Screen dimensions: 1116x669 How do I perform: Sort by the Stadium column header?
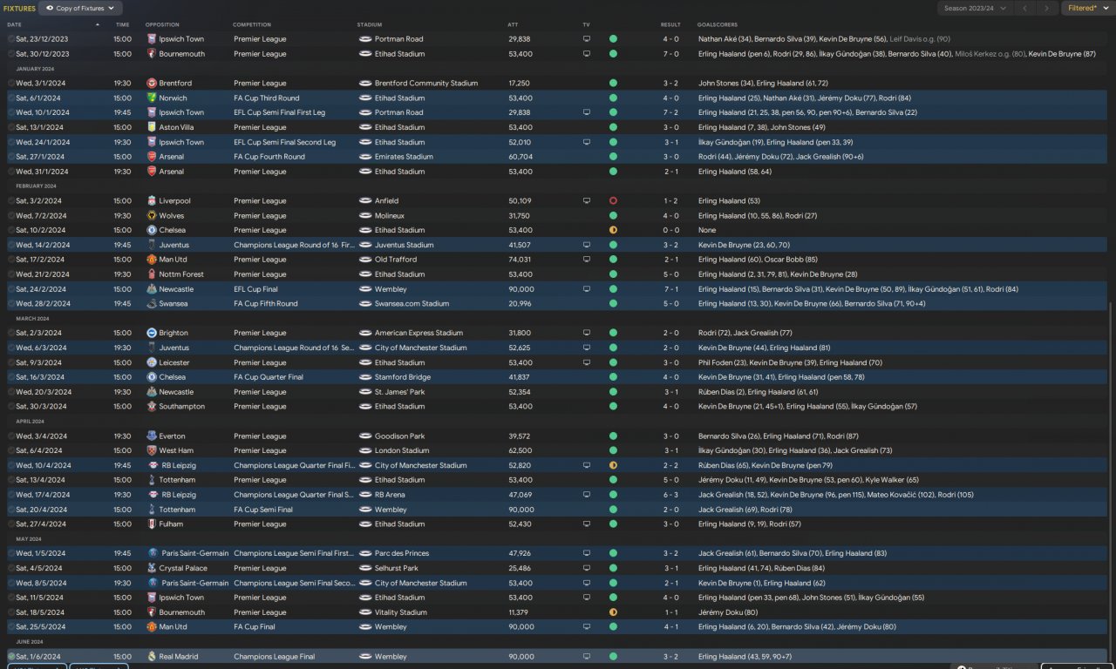(370, 24)
